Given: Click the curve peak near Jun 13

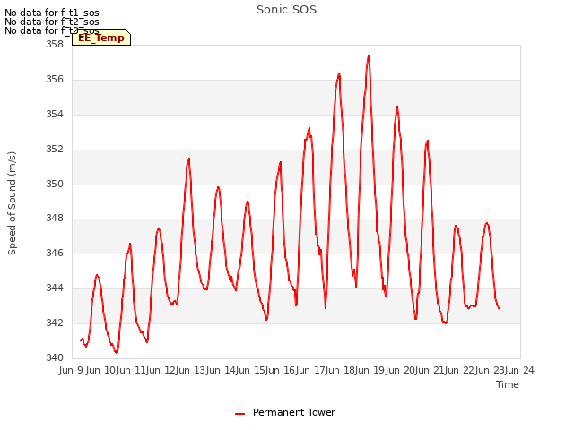Looking at the screenshot, I should pos(189,159).
